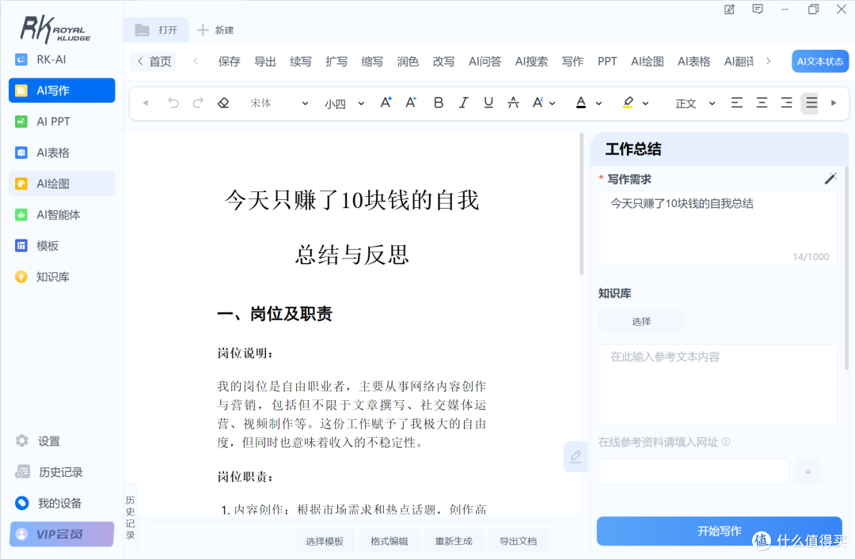Click the redo arrow icon
Viewport: 855px width, 559px height.
[x=198, y=103]
